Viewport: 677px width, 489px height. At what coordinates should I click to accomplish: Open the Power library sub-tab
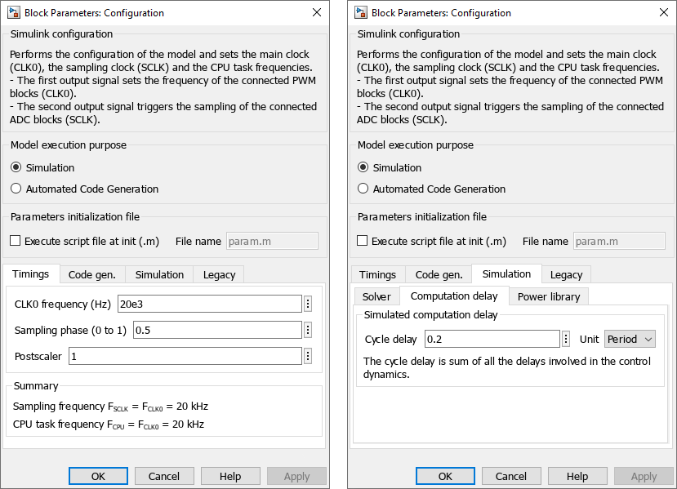pos(549,296)
